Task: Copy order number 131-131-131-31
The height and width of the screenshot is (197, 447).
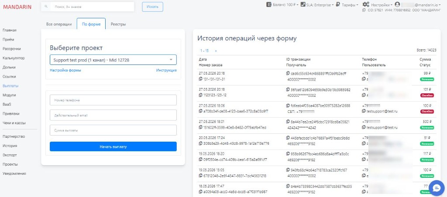Action: point(200,79)
